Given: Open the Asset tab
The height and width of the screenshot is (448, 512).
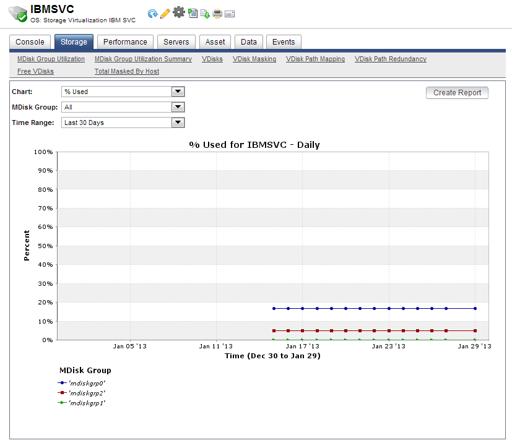Looking at the screenshot, I should click(x=215, y=41).
